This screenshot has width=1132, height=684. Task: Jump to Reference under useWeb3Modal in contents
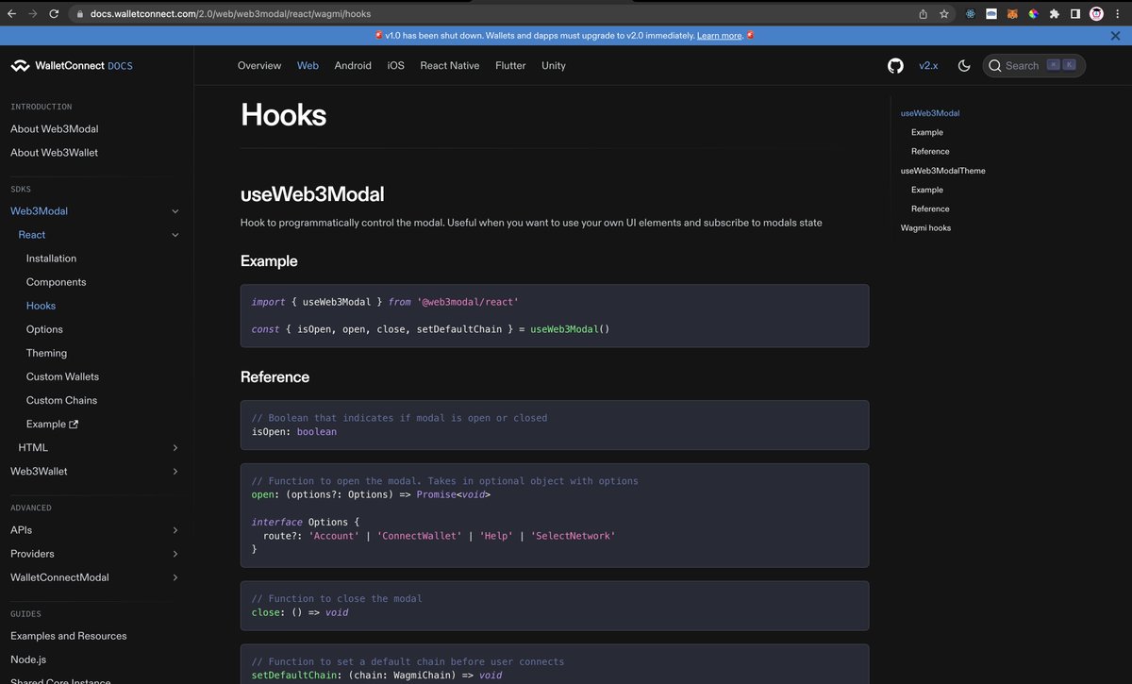tap(930, 151)
